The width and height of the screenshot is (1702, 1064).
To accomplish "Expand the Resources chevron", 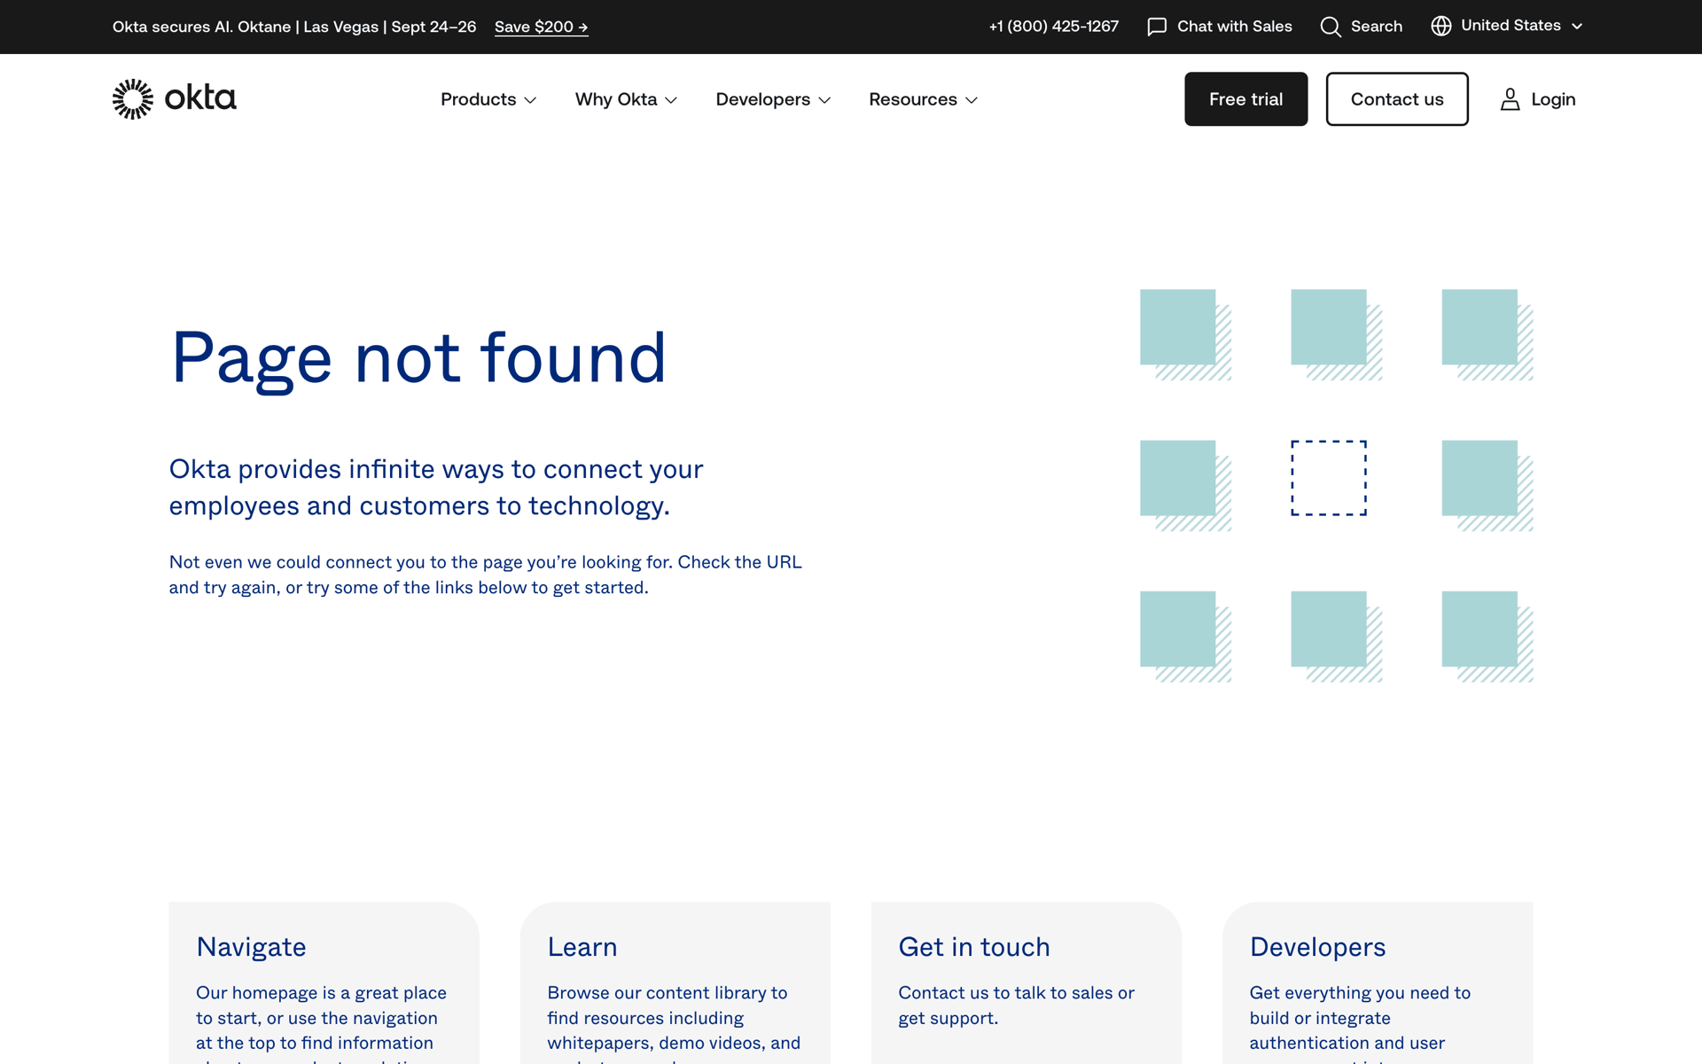I will click(x=972, y=100).
